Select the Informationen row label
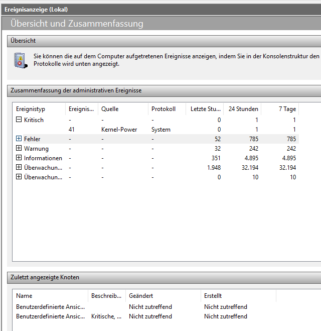321x331 pixels. coord(43,158)
